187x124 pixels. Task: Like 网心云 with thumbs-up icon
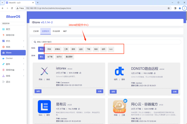(x=156, y=109)
